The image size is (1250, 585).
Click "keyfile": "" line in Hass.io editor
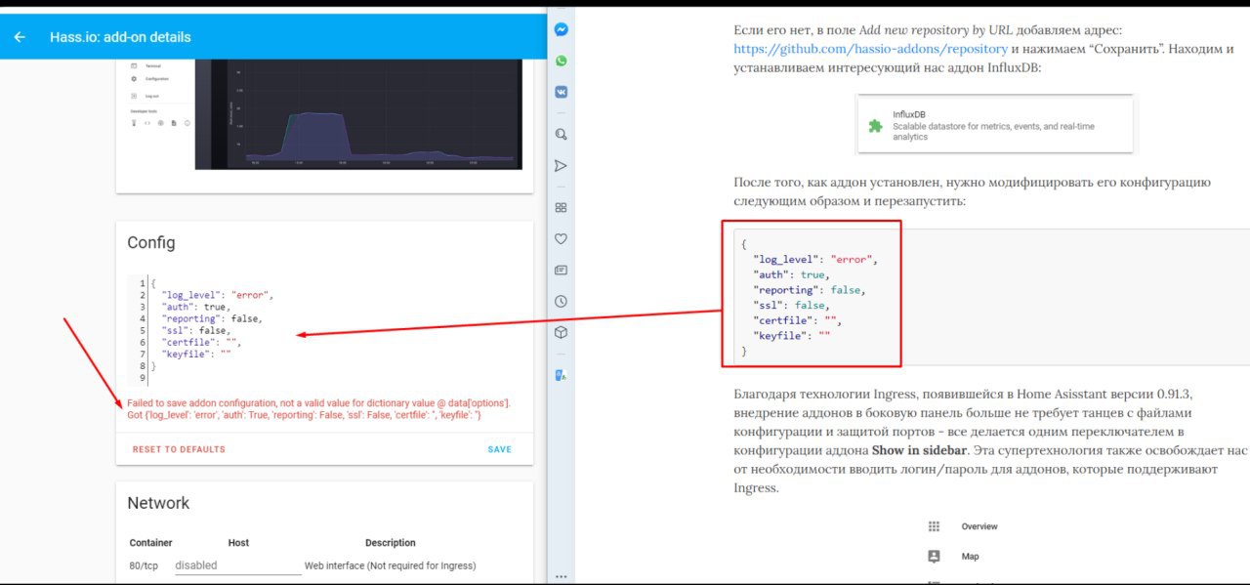click(x=196, y=354)
